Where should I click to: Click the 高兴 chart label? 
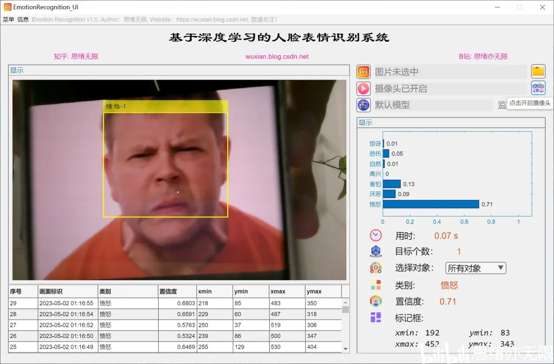coord(375,174)
